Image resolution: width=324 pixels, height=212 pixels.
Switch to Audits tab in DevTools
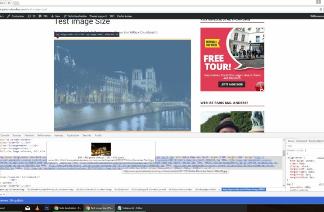coord(98,136)
